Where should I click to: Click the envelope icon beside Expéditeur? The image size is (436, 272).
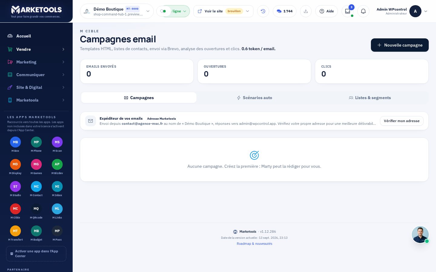[91, 121]
